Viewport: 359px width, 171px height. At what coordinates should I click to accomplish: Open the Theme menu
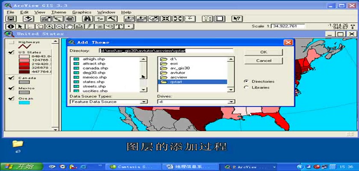pos(59,12)
